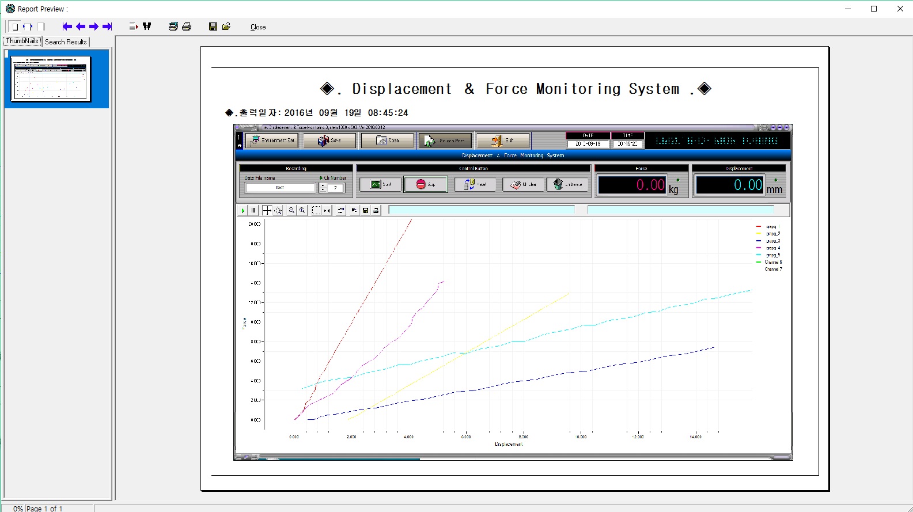Maximize the Report Preview window
913x512 pixels.
[874, 9]
